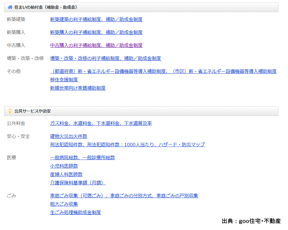Open 建物火災出火件数 link
Screen dimensions: 288x230
(x=68, y=136)
